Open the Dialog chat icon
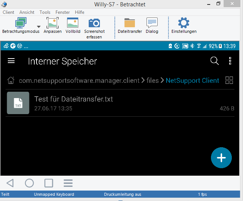 (x=152, y=23)
